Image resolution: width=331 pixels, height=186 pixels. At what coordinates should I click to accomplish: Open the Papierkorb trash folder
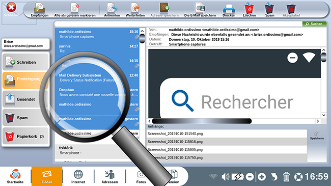25,137
